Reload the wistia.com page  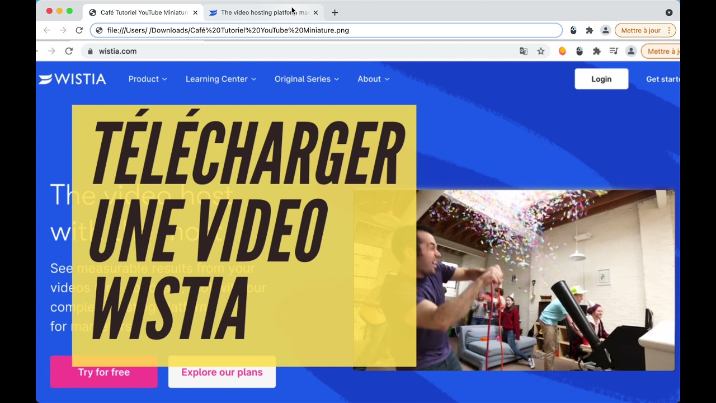pyautogui.click(x=69, y=51)
